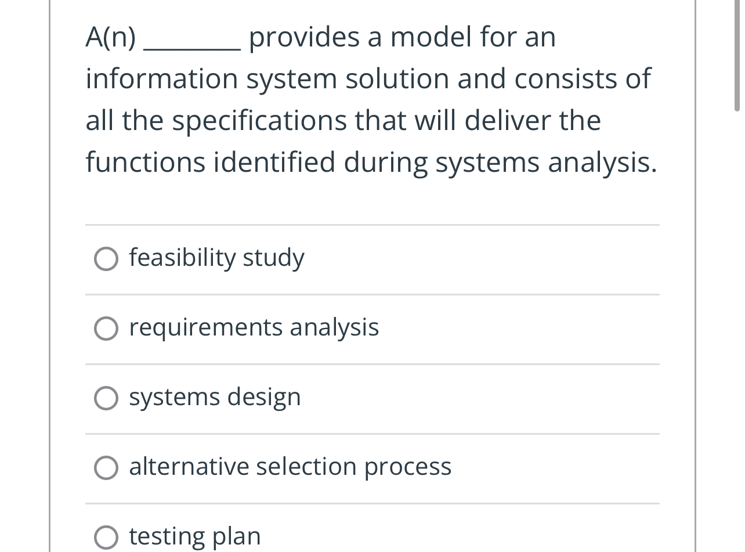
Task: Click the "testing plan" answer label
Action: click(195, 536)
